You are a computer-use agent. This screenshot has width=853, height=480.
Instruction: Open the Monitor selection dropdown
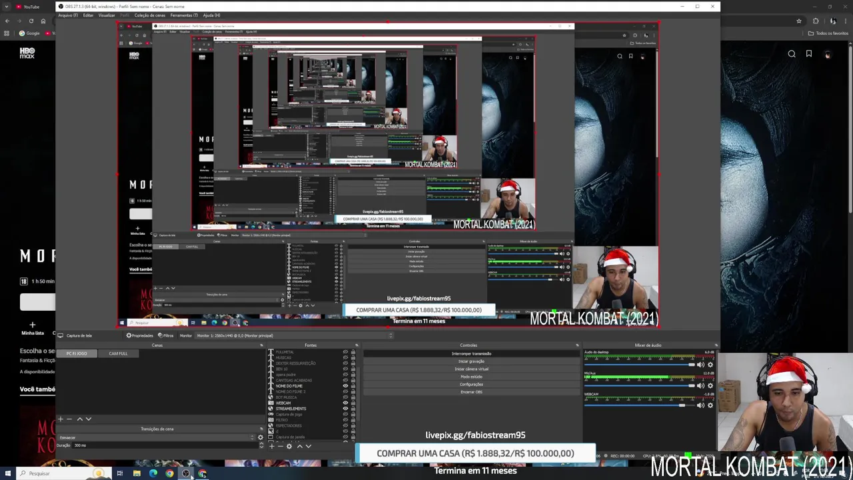[293, 335]
